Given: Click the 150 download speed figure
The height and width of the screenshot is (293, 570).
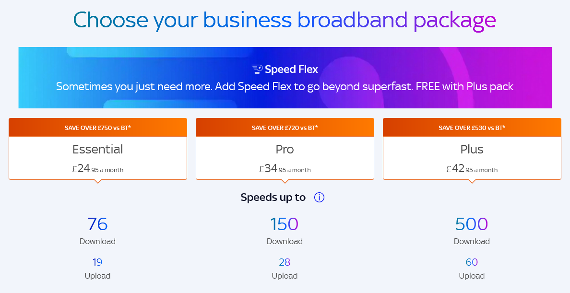Looking at the screenshot, I should (x=284, y=224).
